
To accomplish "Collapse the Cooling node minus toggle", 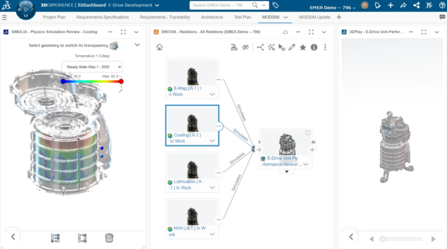I will pos(219,126).
